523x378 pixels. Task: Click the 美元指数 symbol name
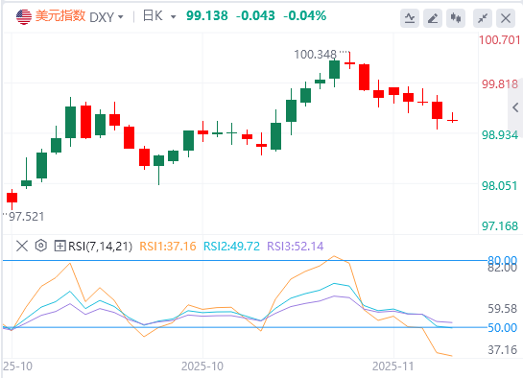(x=60, y=16)
